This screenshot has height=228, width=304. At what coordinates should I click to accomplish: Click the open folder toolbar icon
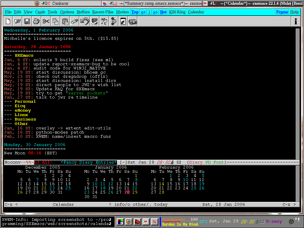[18, 21]
